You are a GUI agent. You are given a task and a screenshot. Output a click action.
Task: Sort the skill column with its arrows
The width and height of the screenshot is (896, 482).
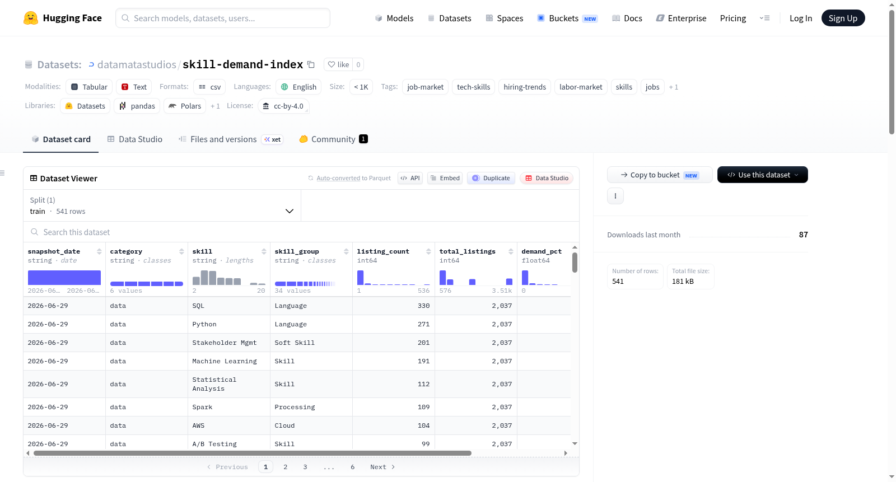coord(264,251)
